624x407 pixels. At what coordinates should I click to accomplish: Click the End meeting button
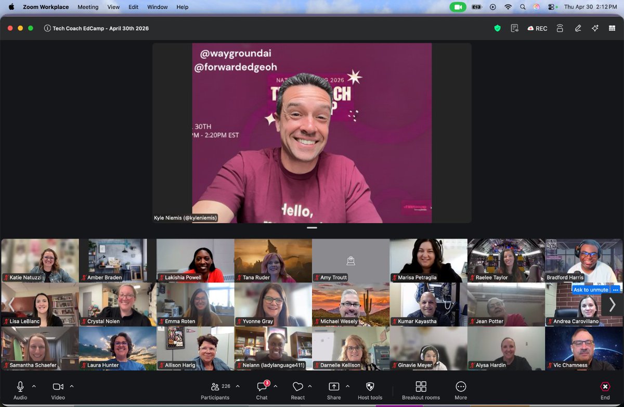(x=605, y=390)
